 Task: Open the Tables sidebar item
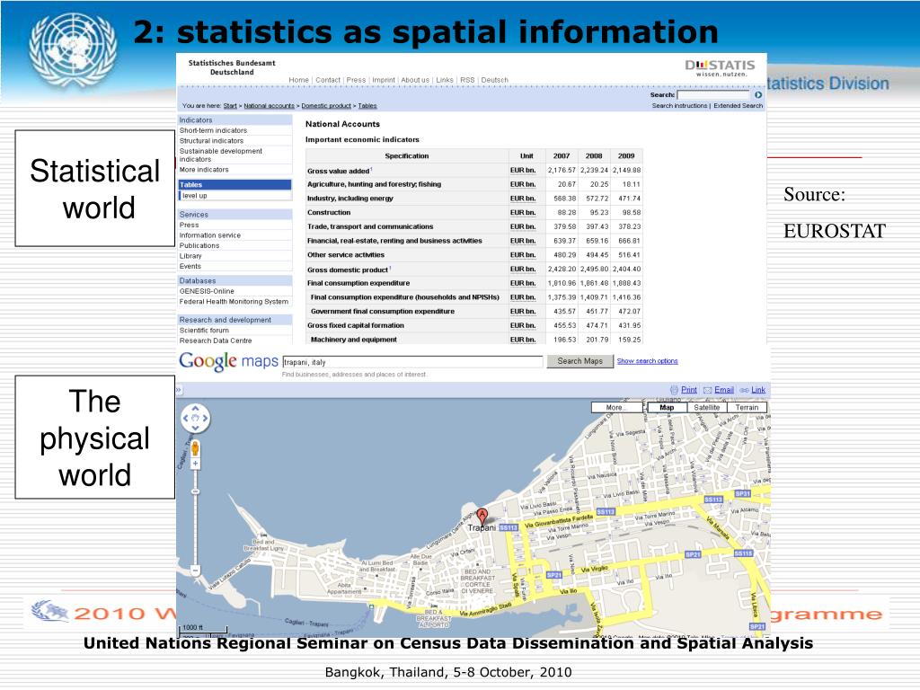point(234,184)
